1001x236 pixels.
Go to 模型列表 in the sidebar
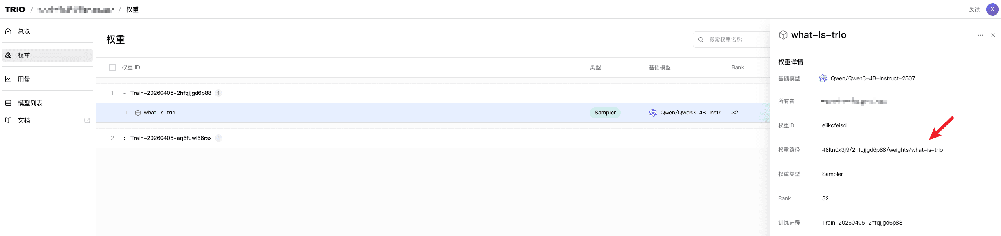30,103
